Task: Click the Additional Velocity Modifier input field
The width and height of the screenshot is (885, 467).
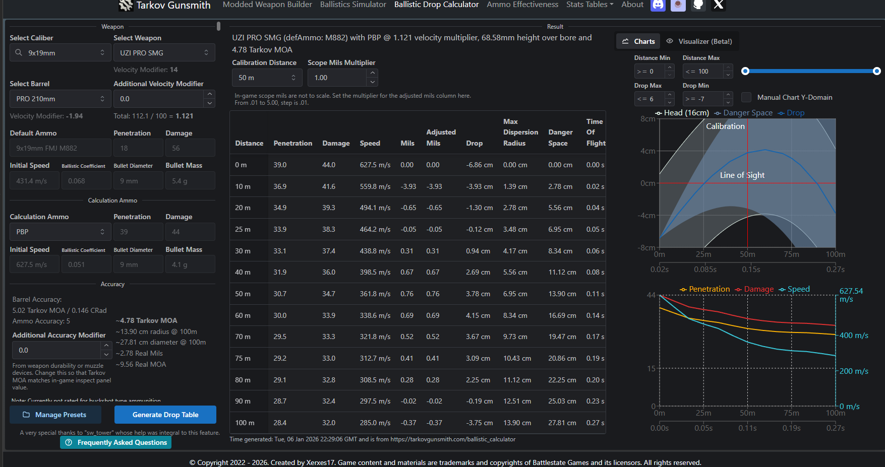Action: [159, 99]
